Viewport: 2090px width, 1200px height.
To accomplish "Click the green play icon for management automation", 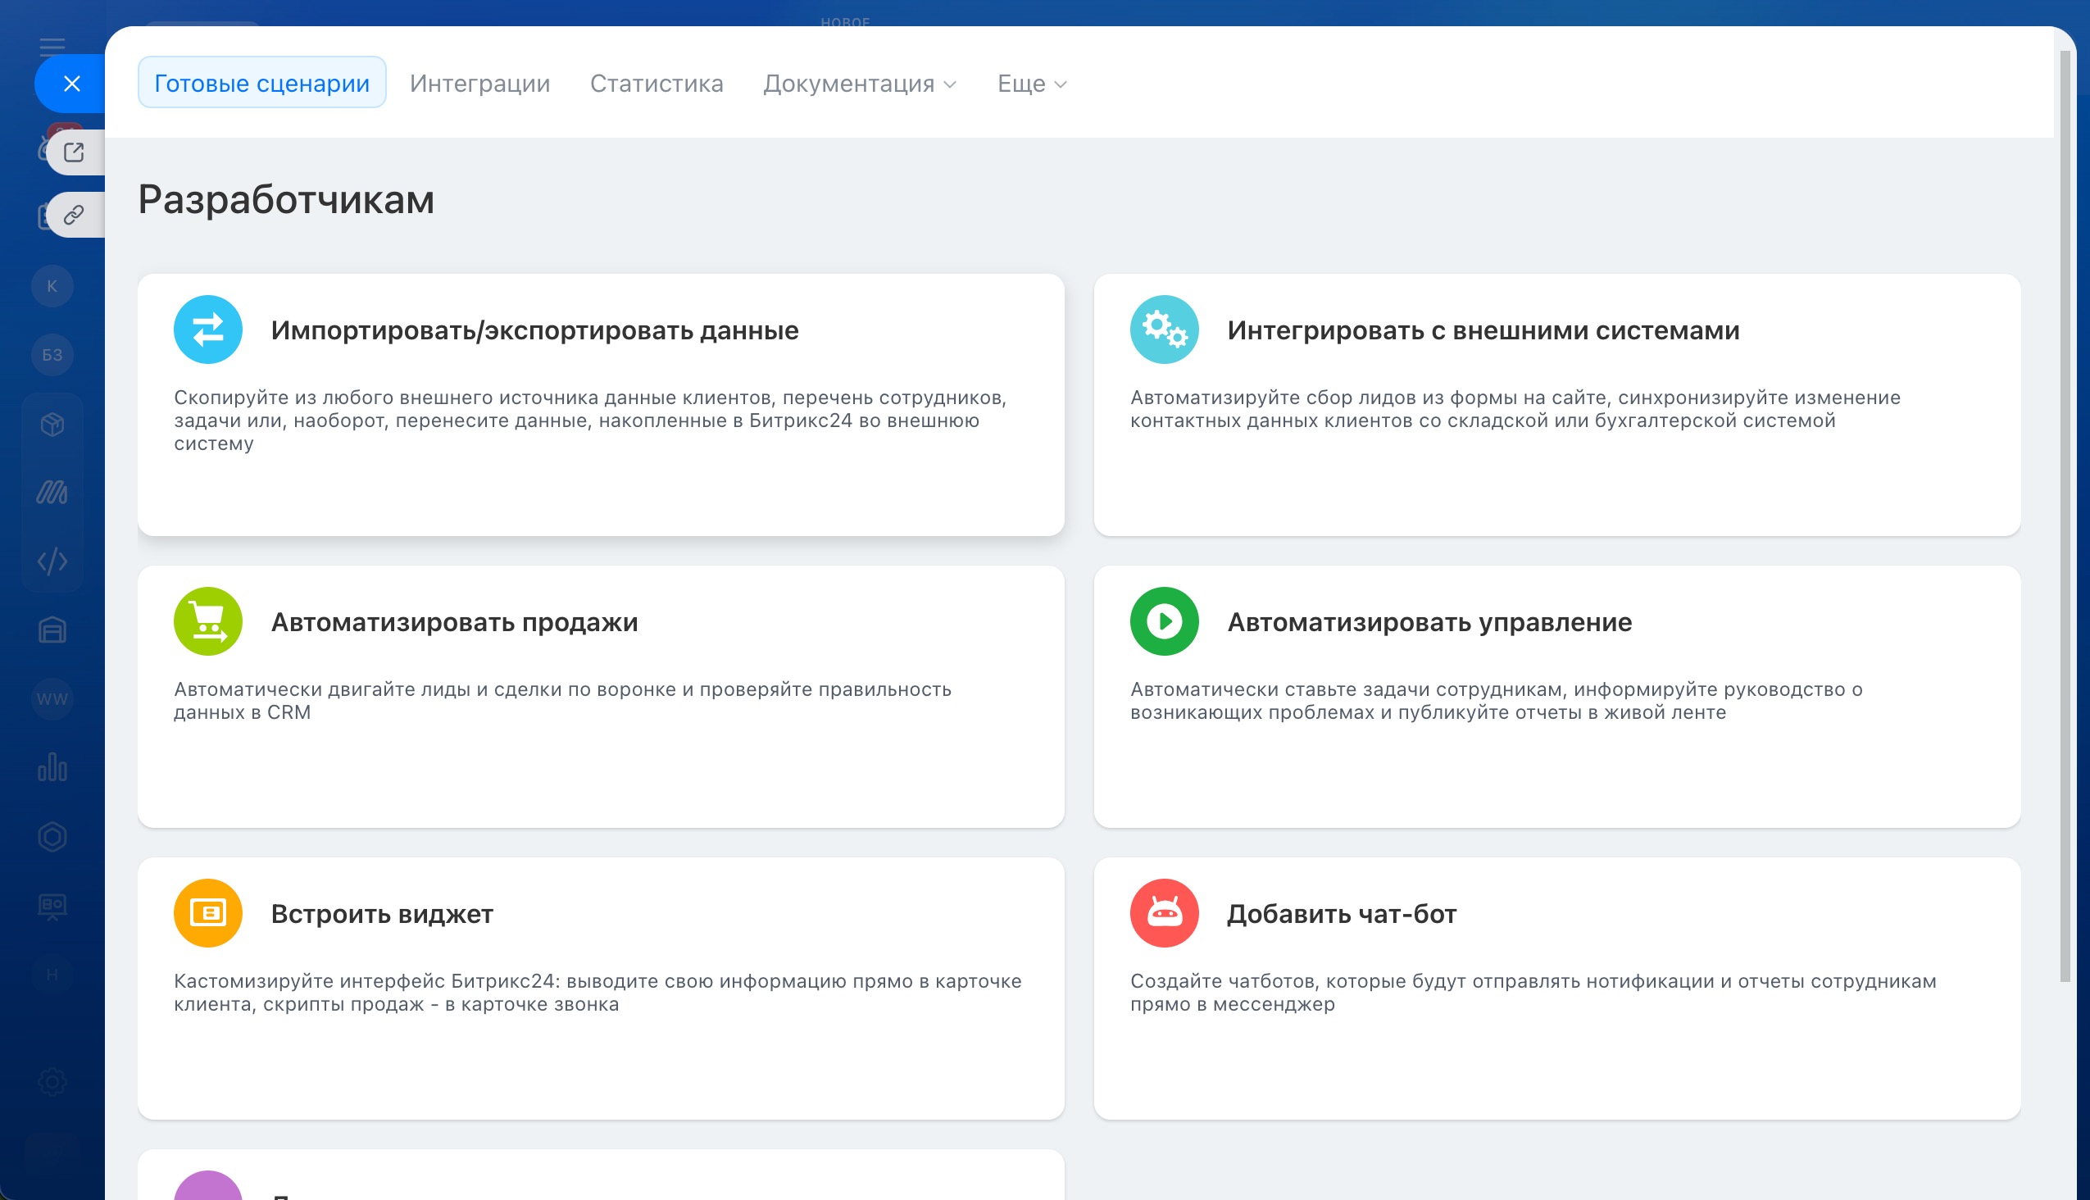I will click(x=1164, y=621).
